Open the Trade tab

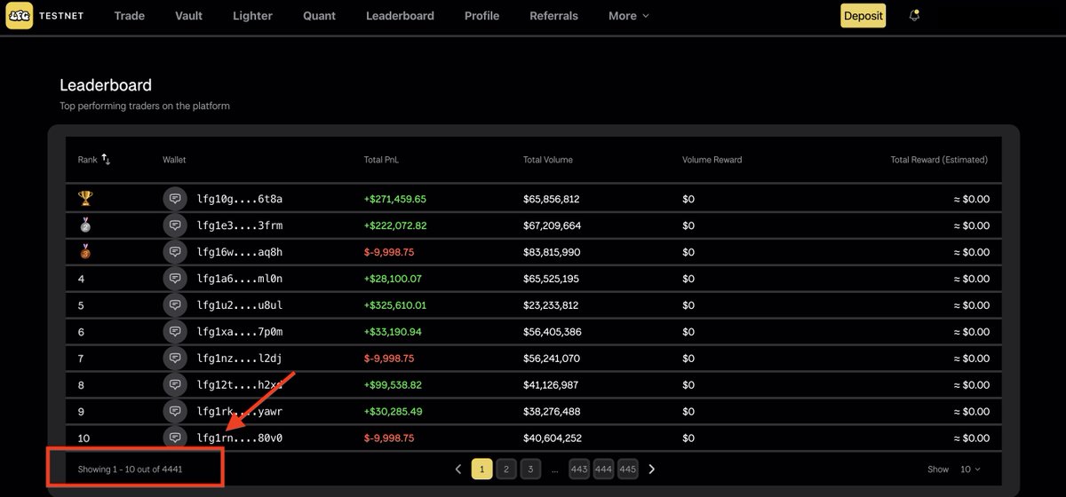[x=130, y=16]
